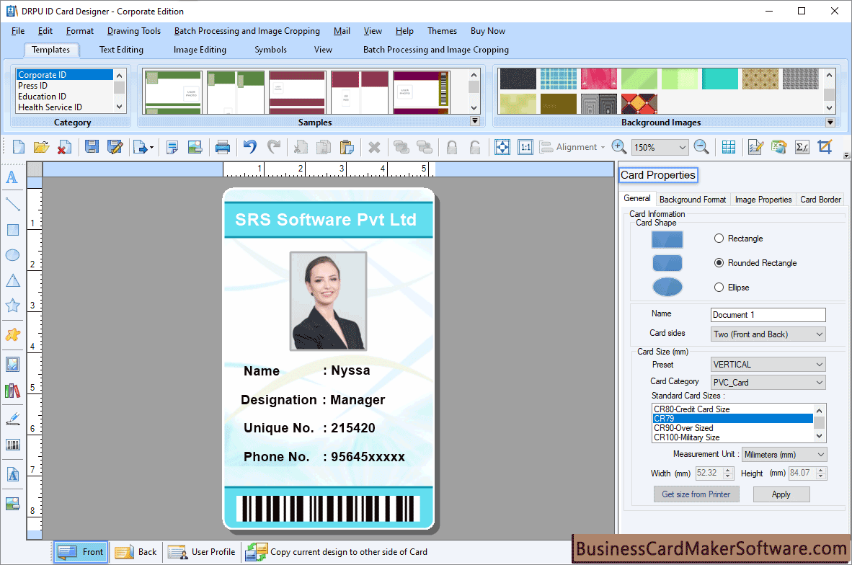The image size is (852, 565).
Task: Open the Zoom In magnifier icon
Action: tap(618, 146)
